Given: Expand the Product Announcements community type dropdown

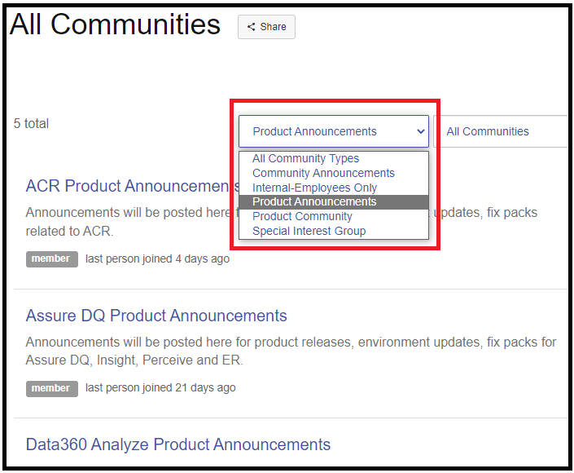Looking at the screenshot, I should click(333, 131).
